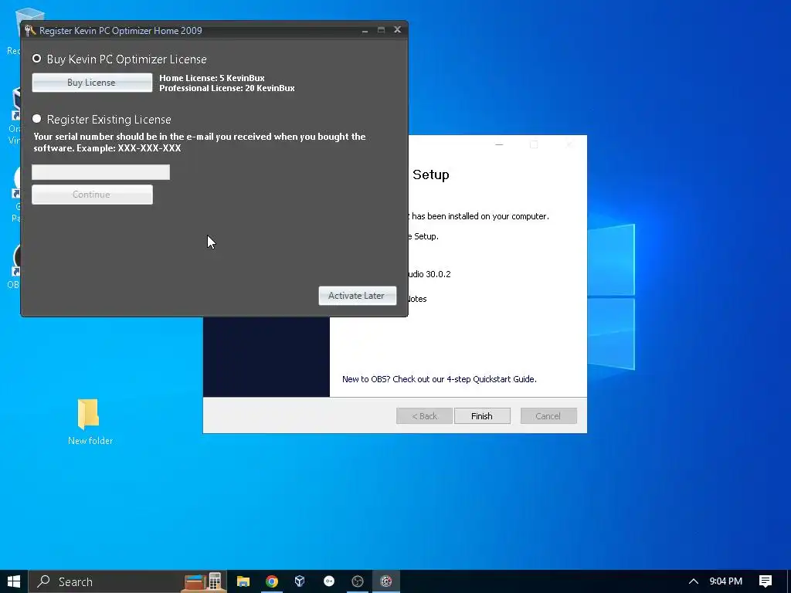
Task: Click the taskbar Search box
Action: [x=127, y=581]
